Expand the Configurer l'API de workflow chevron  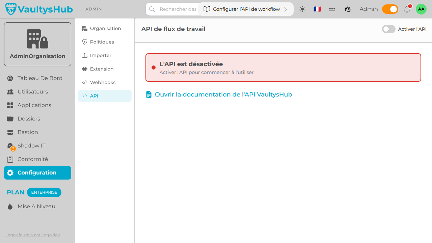(286, 9)
